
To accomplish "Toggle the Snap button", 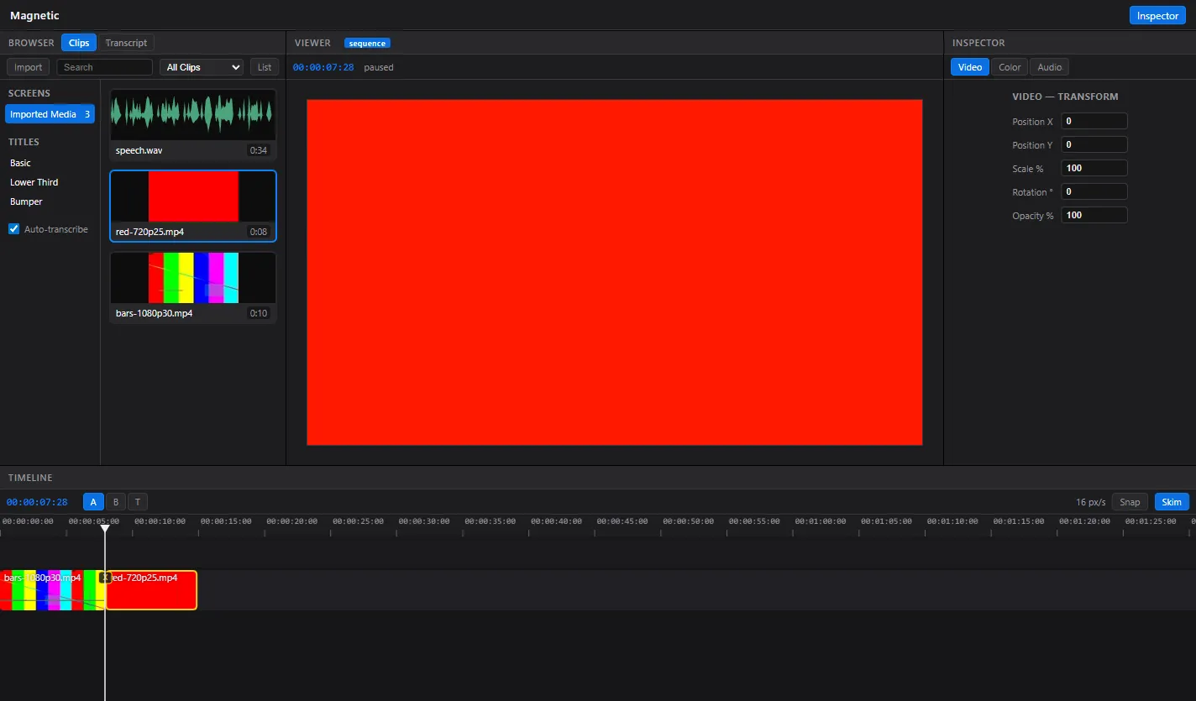I will pyautogui.click(x=1130, y=502).
